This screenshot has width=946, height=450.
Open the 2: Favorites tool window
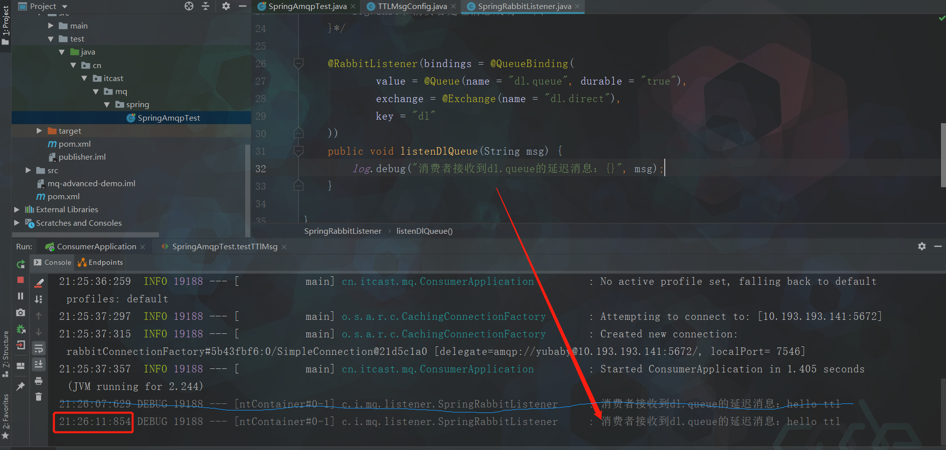(x=6, y=415)
